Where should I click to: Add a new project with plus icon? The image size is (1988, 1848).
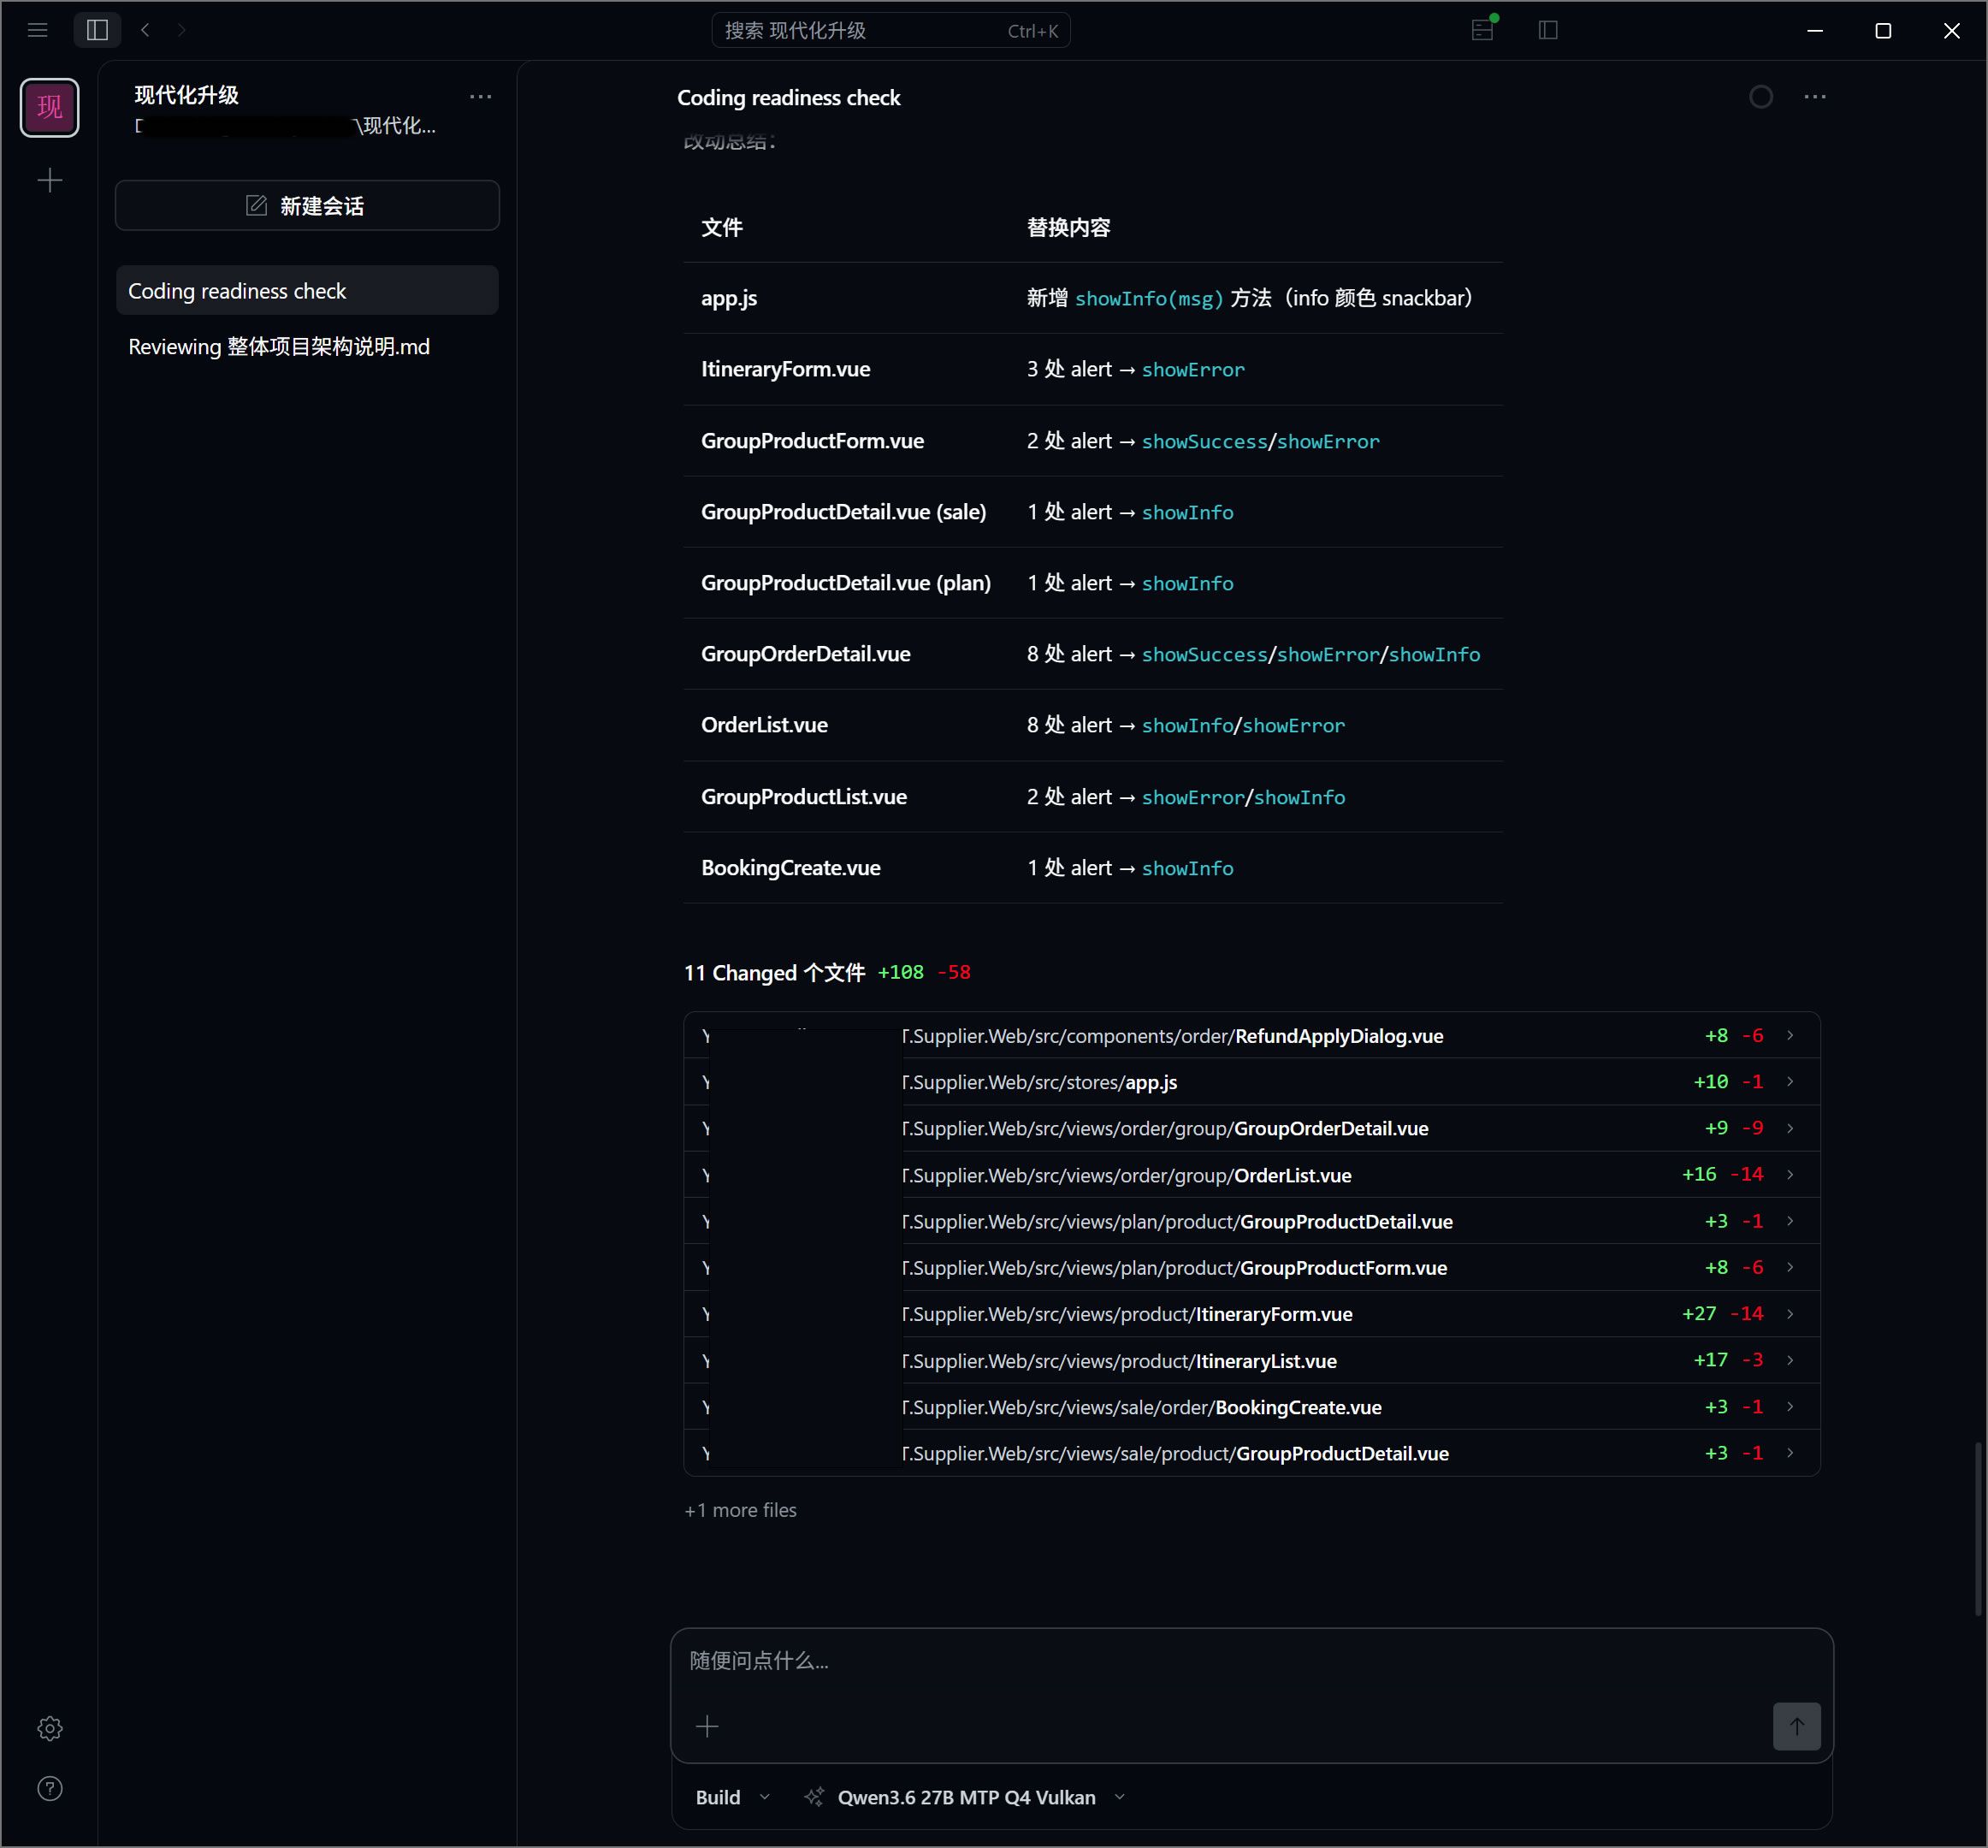[x=50, y=180]
